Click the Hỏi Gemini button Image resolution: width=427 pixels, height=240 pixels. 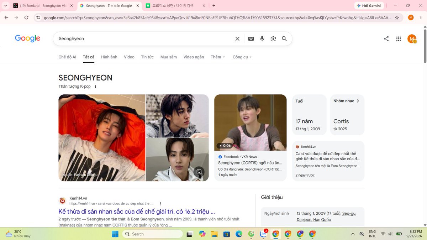[369, 6]
